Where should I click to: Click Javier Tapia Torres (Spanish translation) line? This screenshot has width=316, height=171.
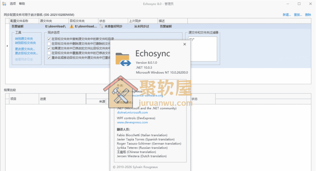(146, 139)
